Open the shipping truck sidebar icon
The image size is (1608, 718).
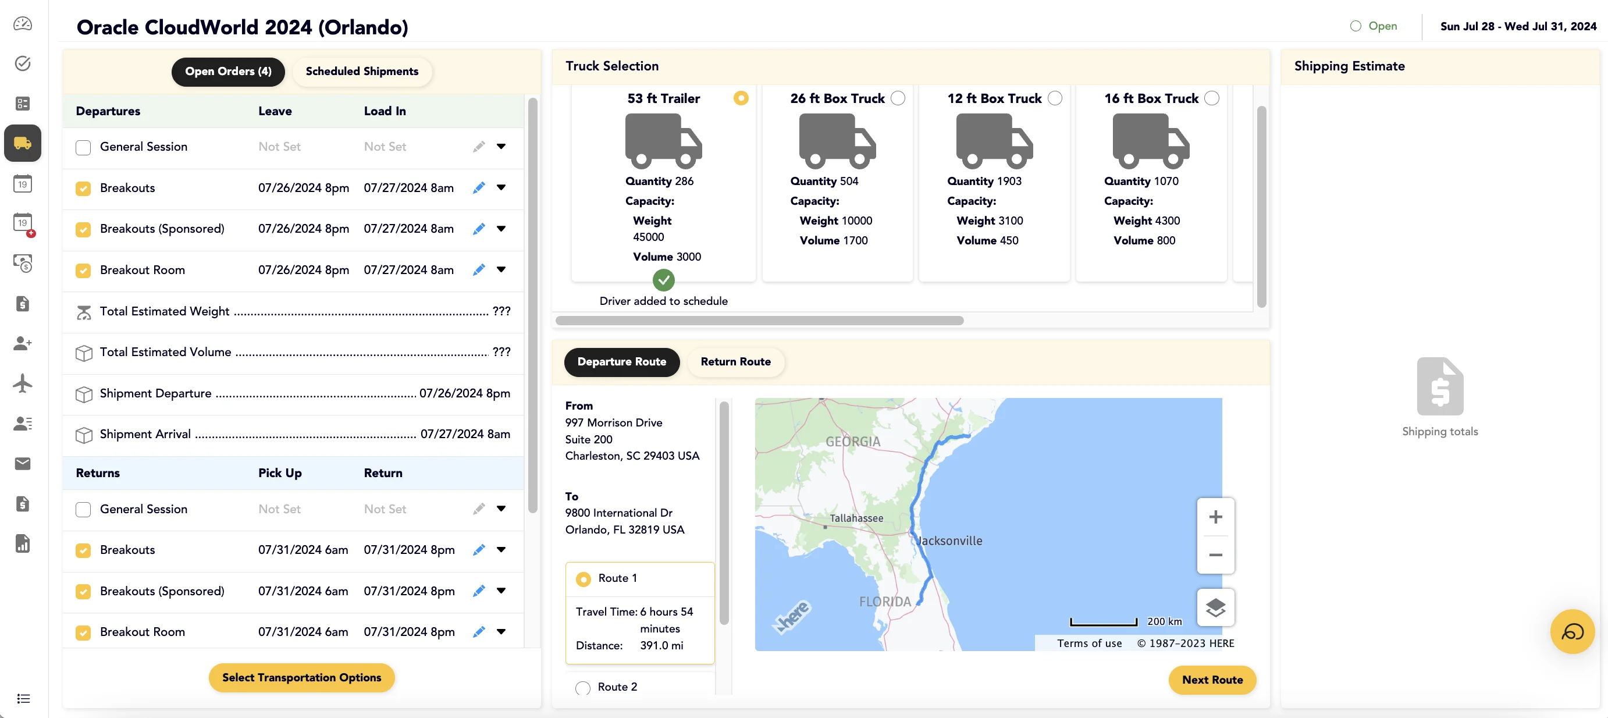(x=23, y=144)
